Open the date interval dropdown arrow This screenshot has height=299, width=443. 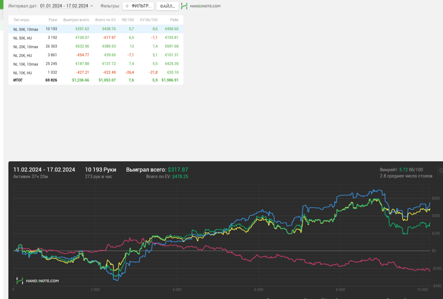point(92,6)
